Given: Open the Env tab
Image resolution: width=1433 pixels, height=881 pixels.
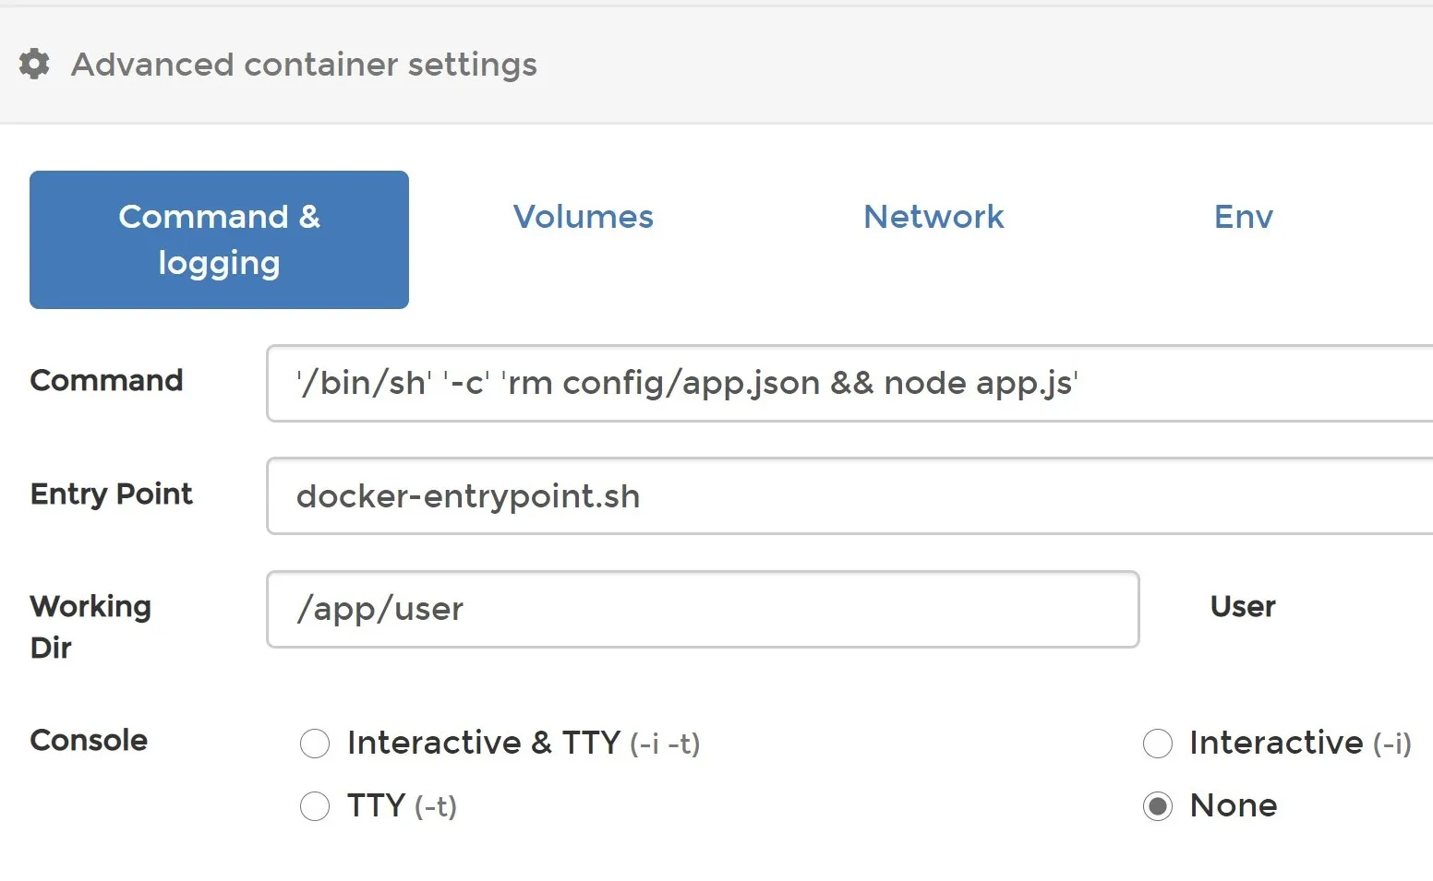Looking at the screenshot, I should (x=1244, y=217).
